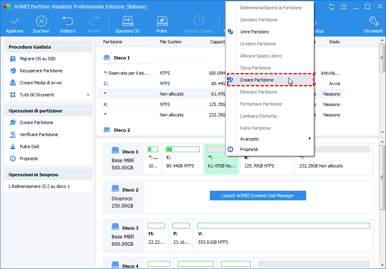Click Launch AOMEI Dynamic Disk Manager
This screenshot has height=269, width=386.
coord(258,196)
